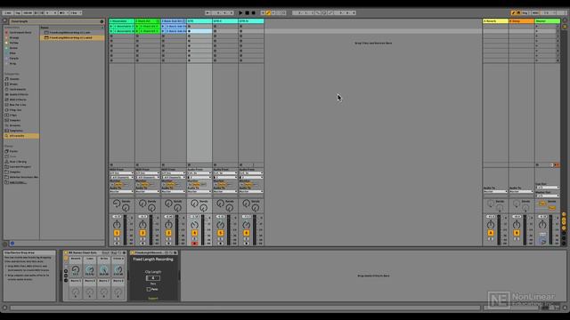
Task: Select the Sounds category in browser
Action: [x=14, y=79]
